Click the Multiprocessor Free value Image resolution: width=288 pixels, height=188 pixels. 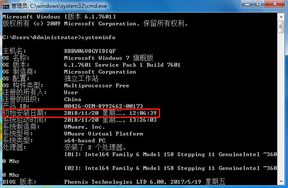96,85
